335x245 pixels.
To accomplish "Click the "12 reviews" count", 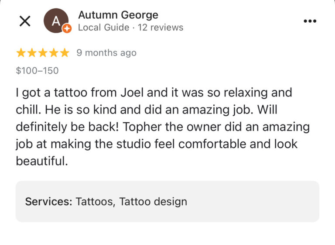I will [161, 28].
